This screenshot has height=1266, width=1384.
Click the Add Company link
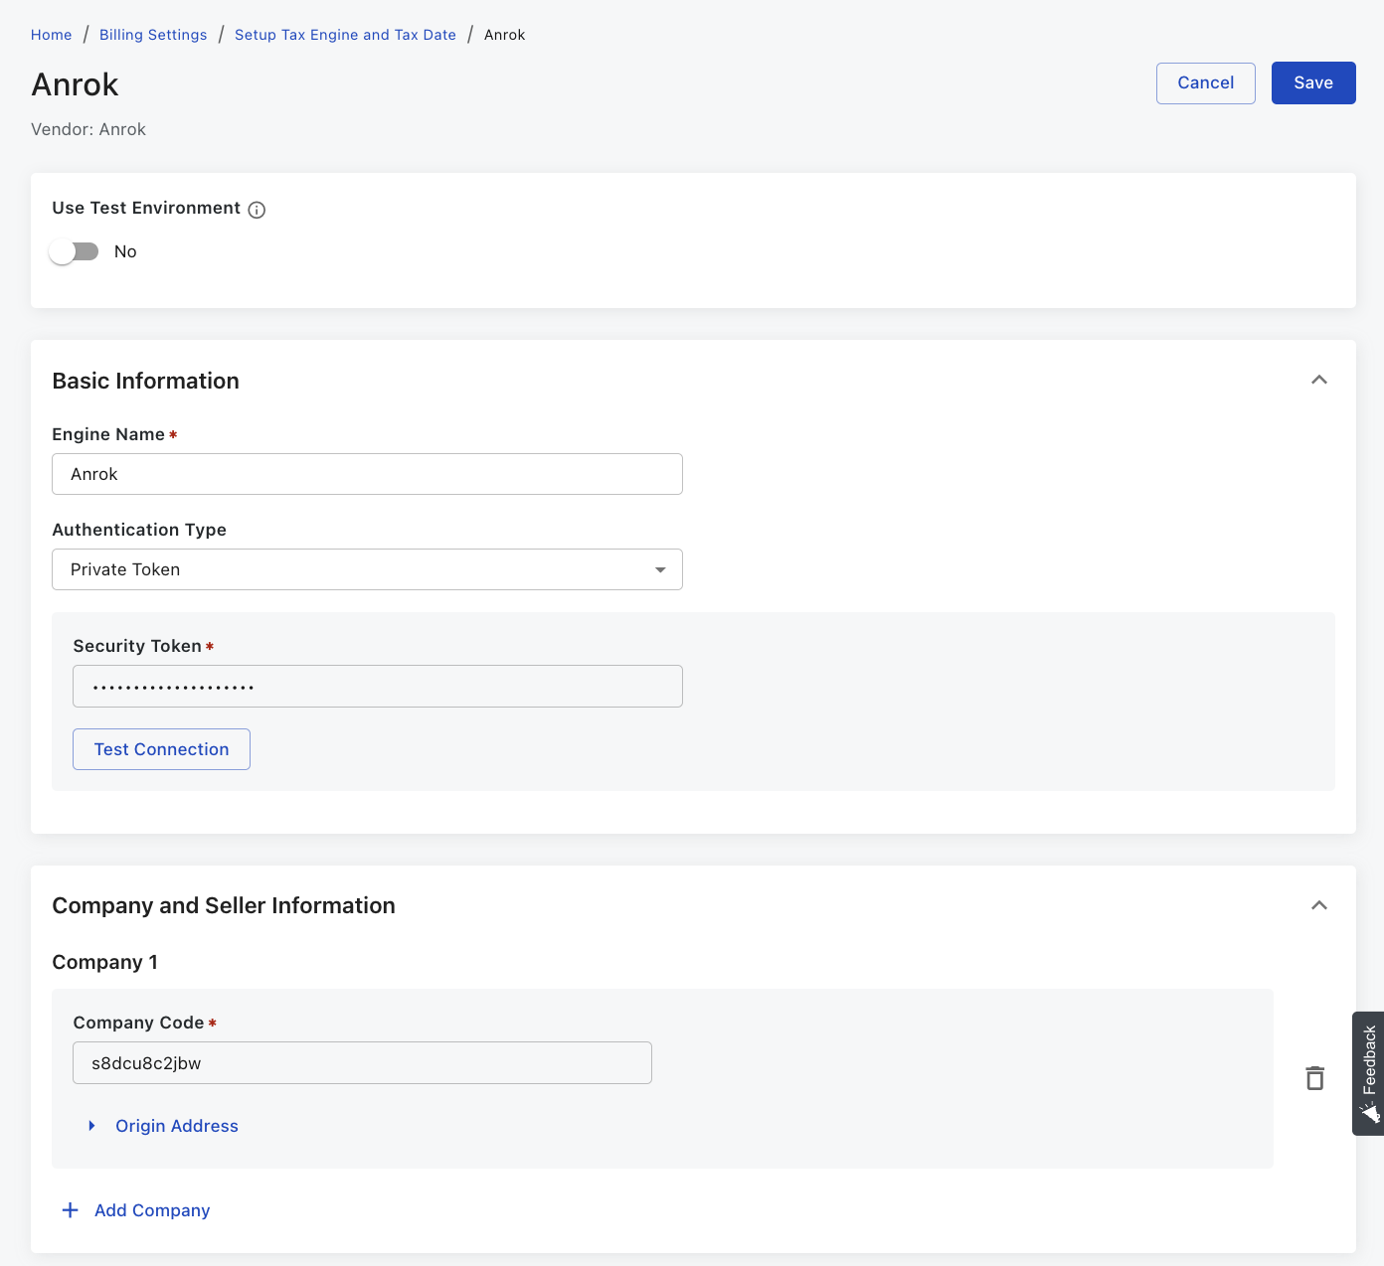[152, 1210]
